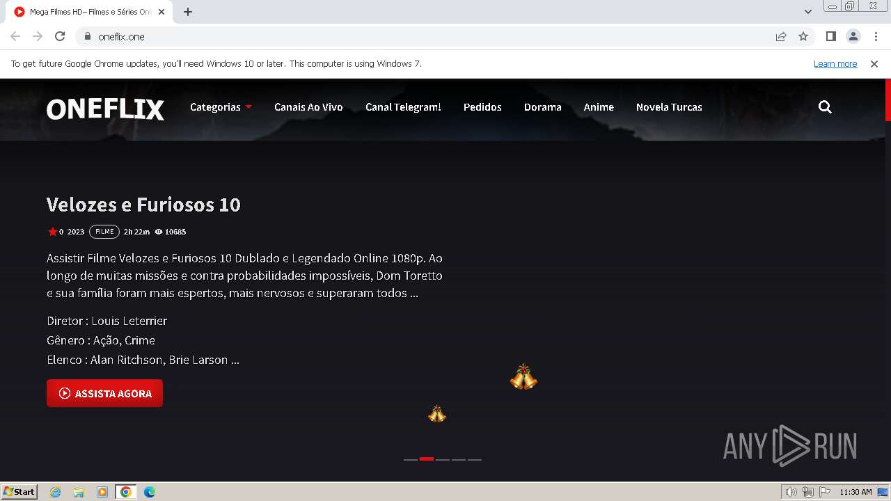Open a new tab with the plus button
This screenshot has width=891, height=501.
(x=188, y=12)
